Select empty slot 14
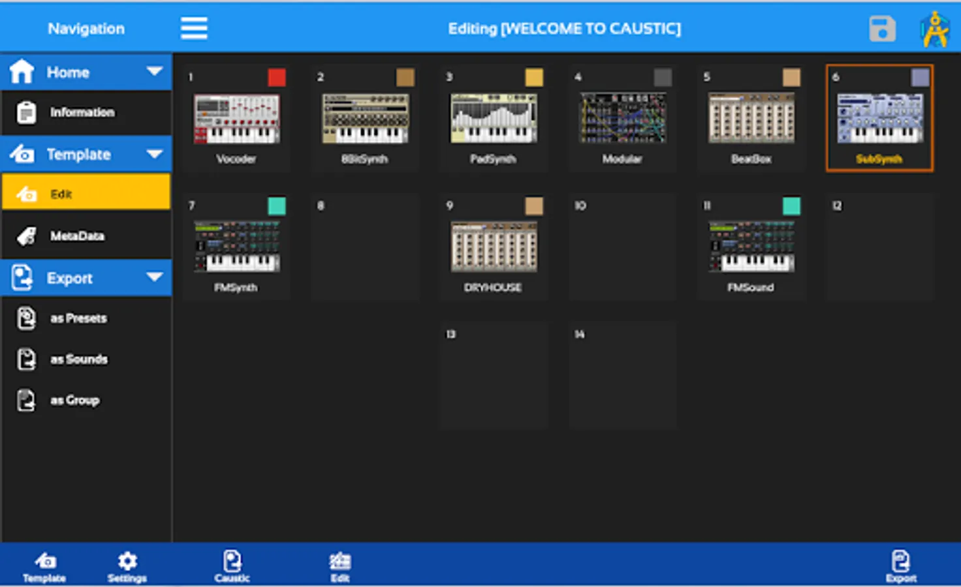 [x=623, y=376]
